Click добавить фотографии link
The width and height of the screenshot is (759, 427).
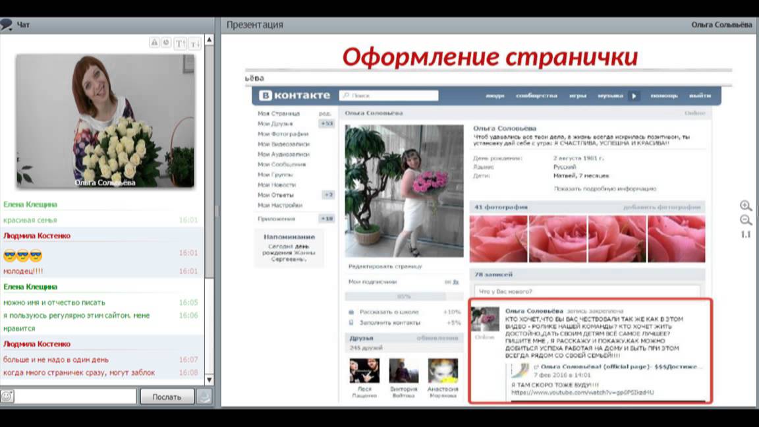coord(661,207)
